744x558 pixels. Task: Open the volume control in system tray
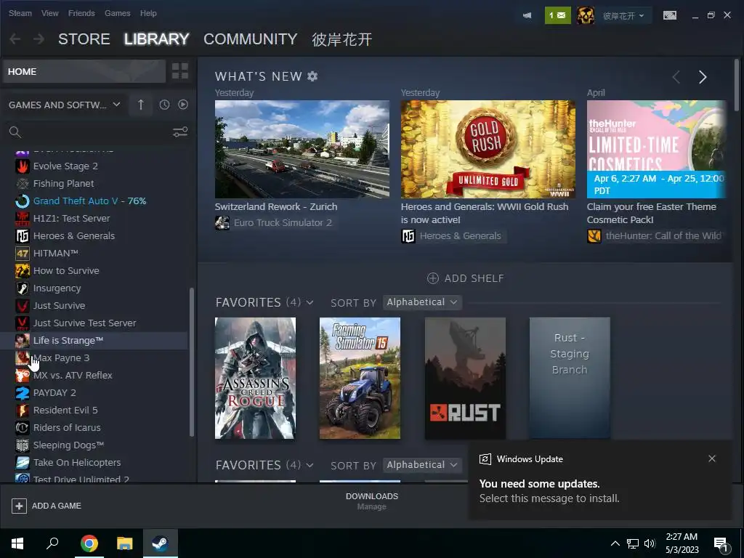(x=650, y=543)
